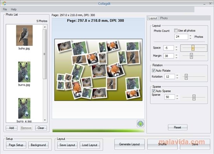
Task: Click the green plus zoom icon
Action: (x=140, y=124)
